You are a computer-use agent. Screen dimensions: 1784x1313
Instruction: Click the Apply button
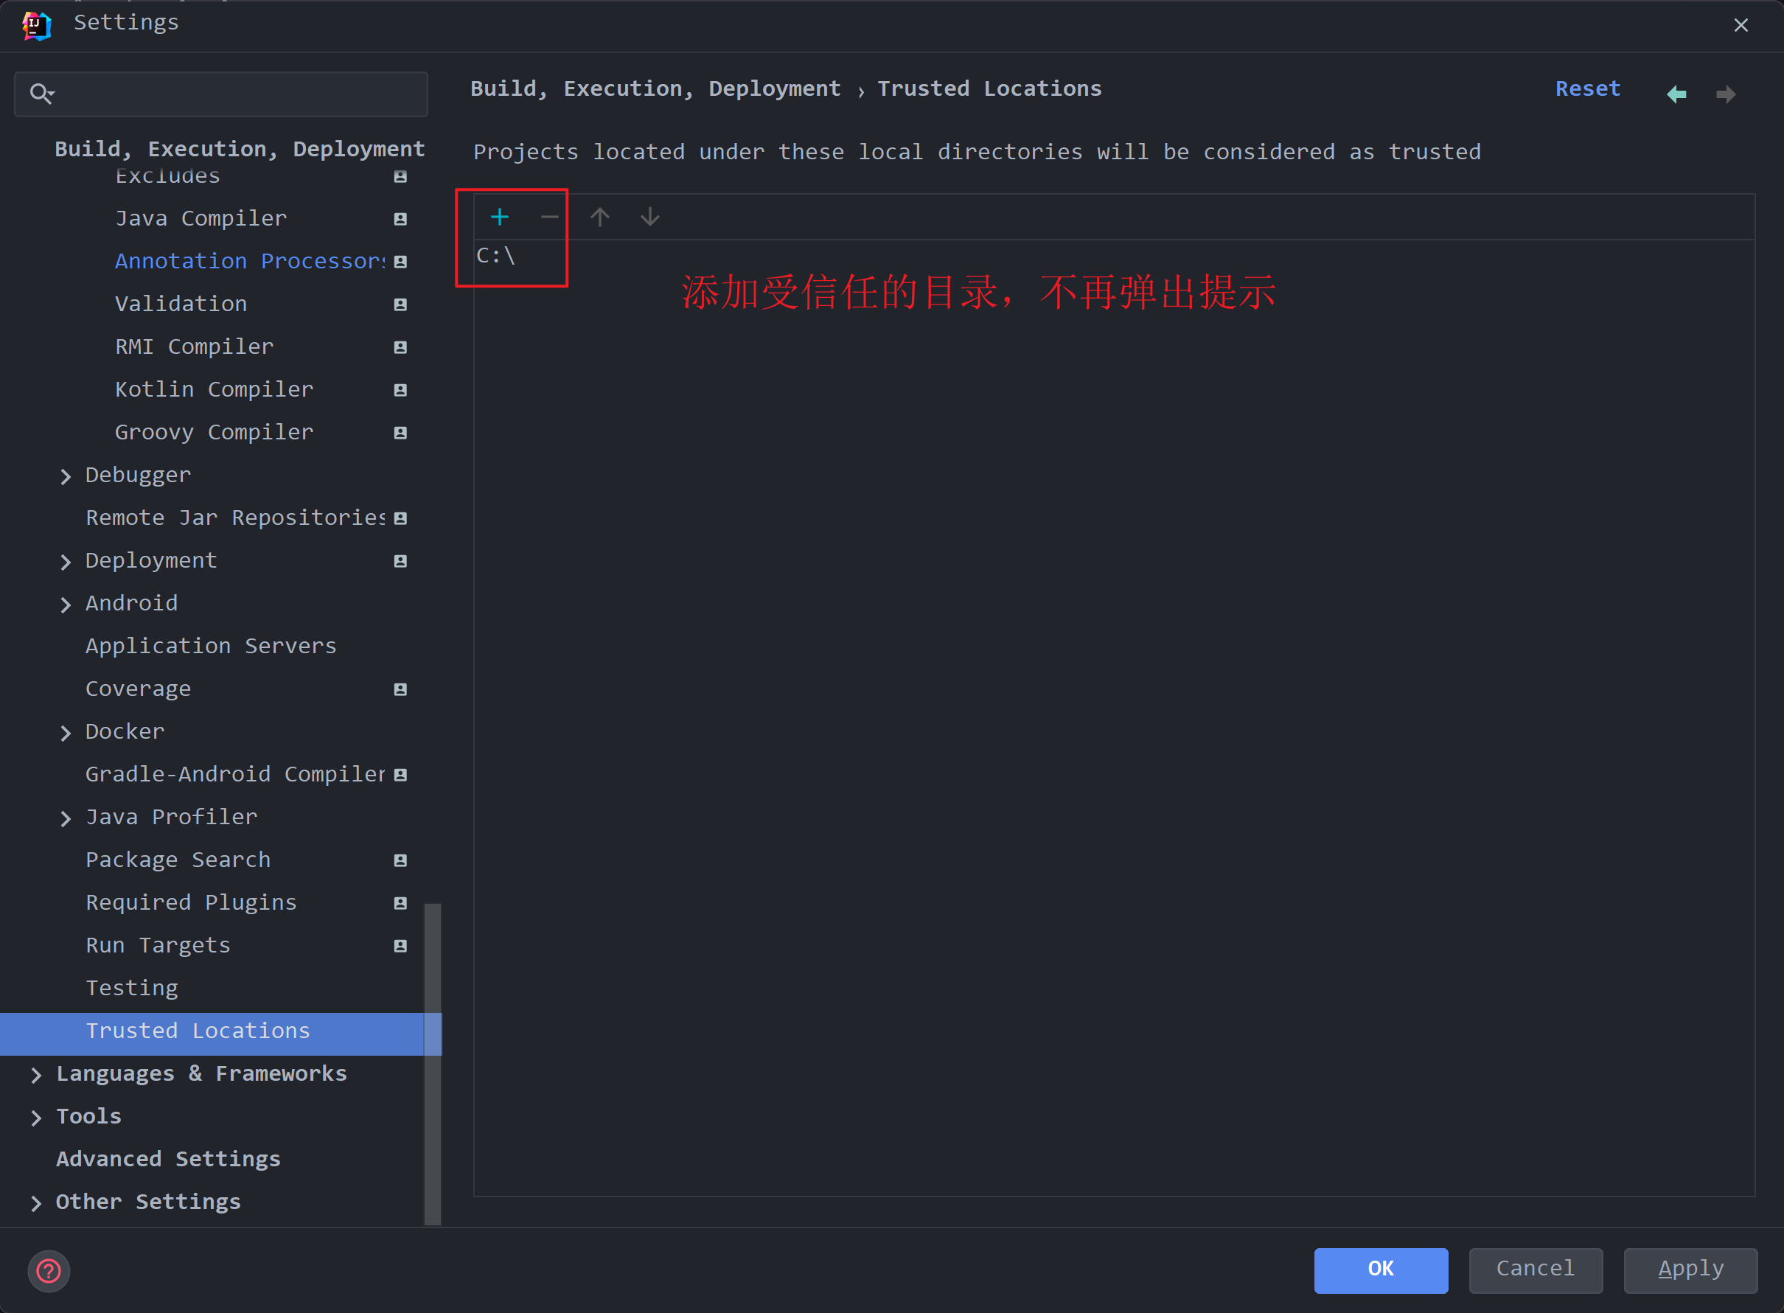point(1690,1270)
